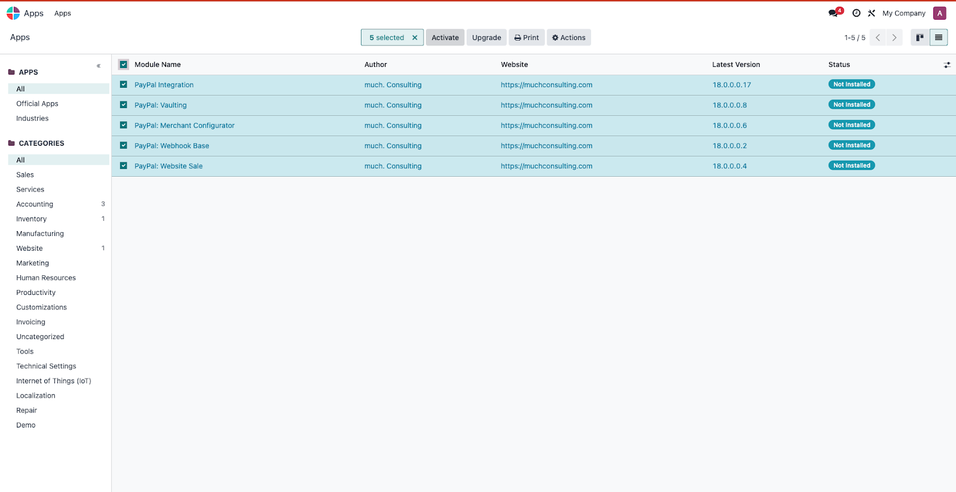This screenshot has height=492, width=956.
Task: Sort by Module Name column header
Action: point(158,64)
